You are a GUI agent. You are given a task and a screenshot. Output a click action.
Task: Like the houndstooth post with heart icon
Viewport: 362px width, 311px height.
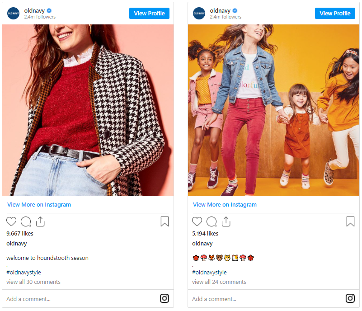[11, 221]
